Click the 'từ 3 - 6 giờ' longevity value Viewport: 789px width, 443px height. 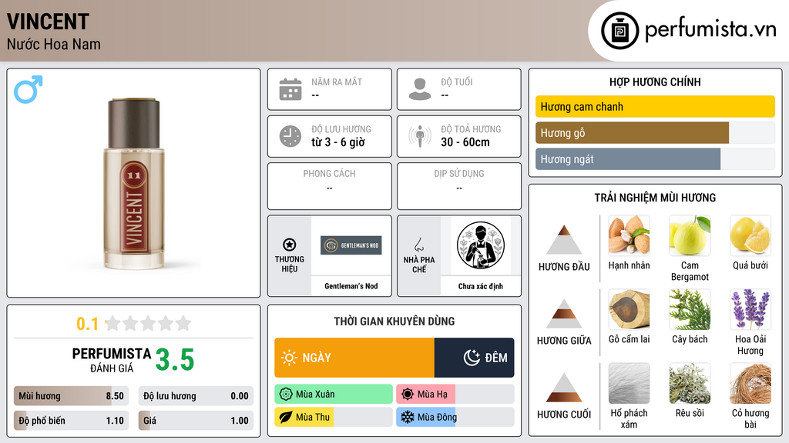(x=338, y=142)
